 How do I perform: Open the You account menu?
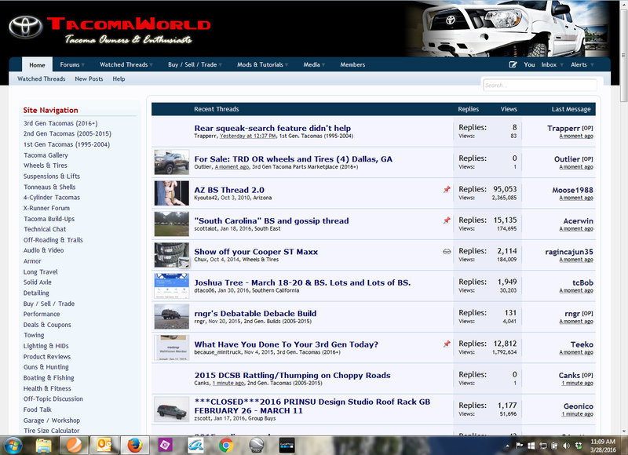pos(529,65)
